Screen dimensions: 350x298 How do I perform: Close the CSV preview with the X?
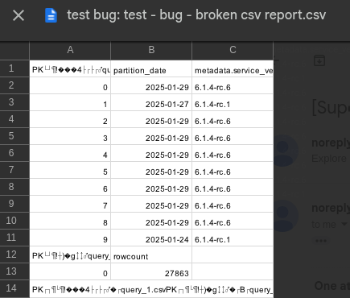click(x=19, y=15)
